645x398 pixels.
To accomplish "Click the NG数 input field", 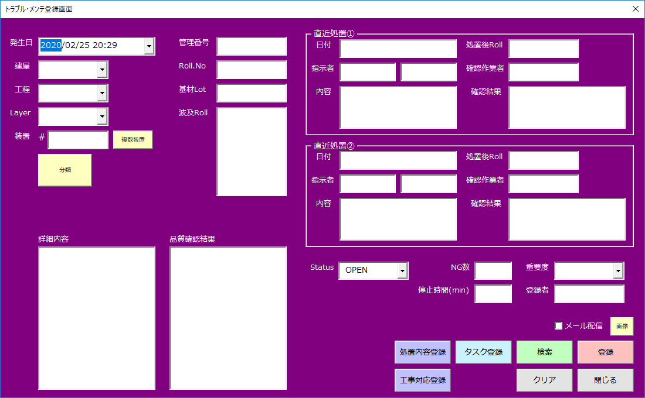I will pos(493,271).
